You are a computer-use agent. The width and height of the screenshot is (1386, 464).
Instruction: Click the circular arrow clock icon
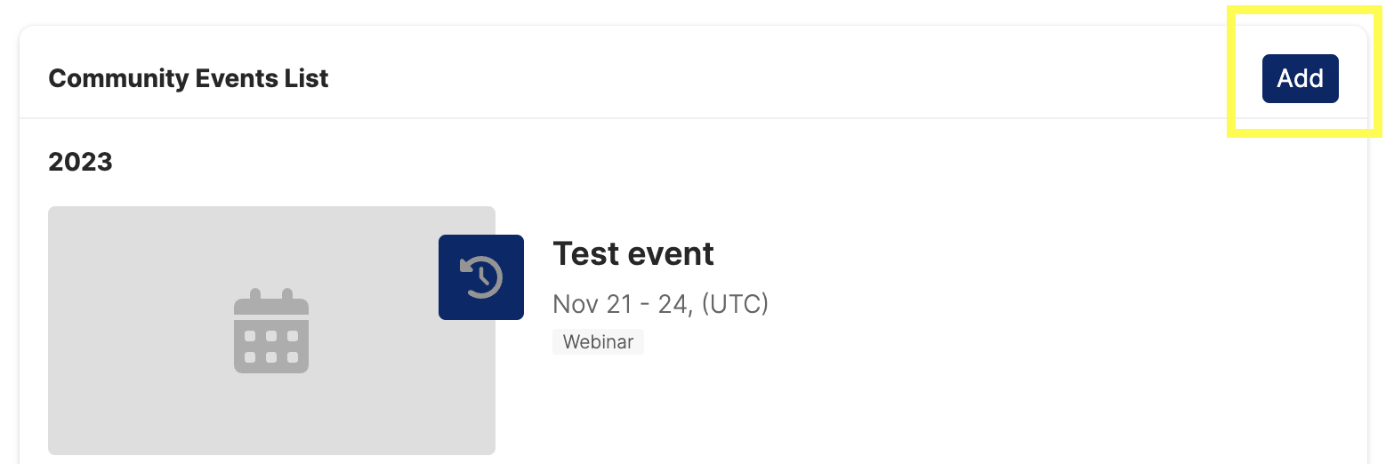click(481, 277)
